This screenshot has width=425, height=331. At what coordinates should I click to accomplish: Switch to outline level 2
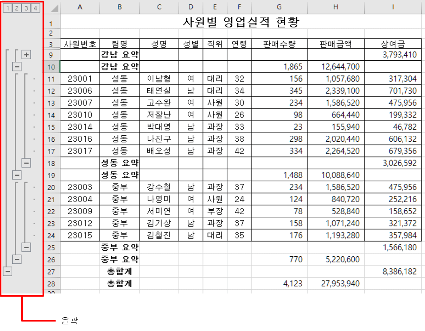pyautogui.click(x=17, y=8)
